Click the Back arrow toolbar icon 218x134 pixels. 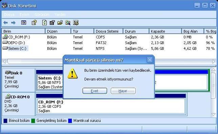(5, 23)
